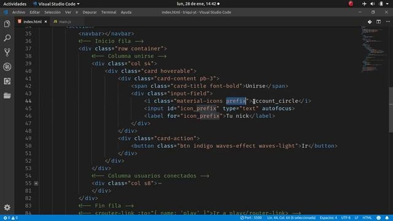Close the index.html tab
The width and height of the screenshot is (393, 221).
[45, 22]
